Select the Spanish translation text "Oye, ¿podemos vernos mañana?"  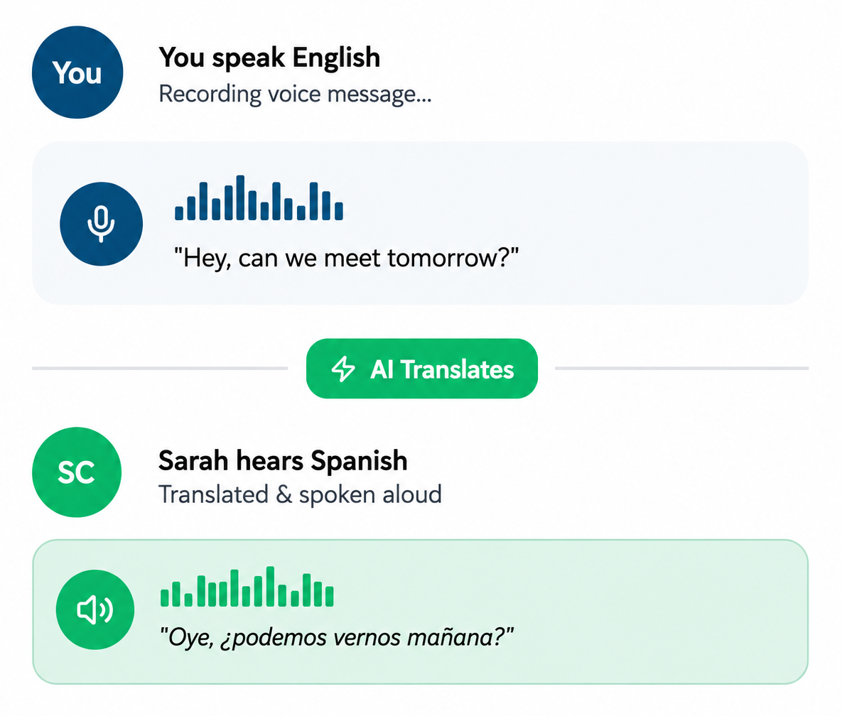click(337, 638)
